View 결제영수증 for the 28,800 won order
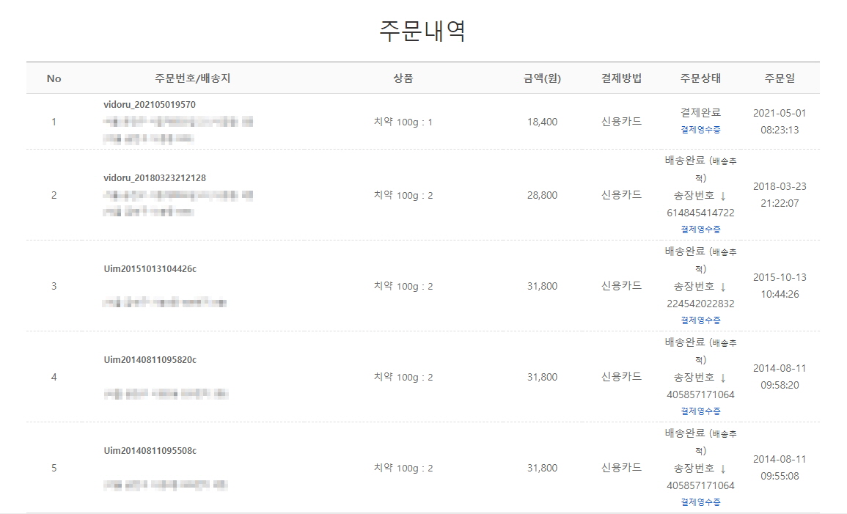847x514 pixels. pyautogui.click(x=700, y=230)
